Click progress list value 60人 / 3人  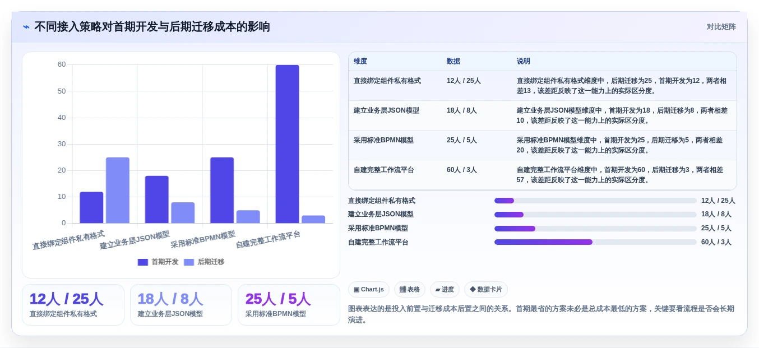[716, 242]
